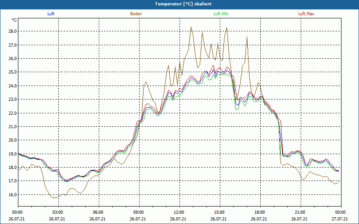359x224 pixels.
Task: Click the 27.07.21 date label
Action: tap(340, 219)
